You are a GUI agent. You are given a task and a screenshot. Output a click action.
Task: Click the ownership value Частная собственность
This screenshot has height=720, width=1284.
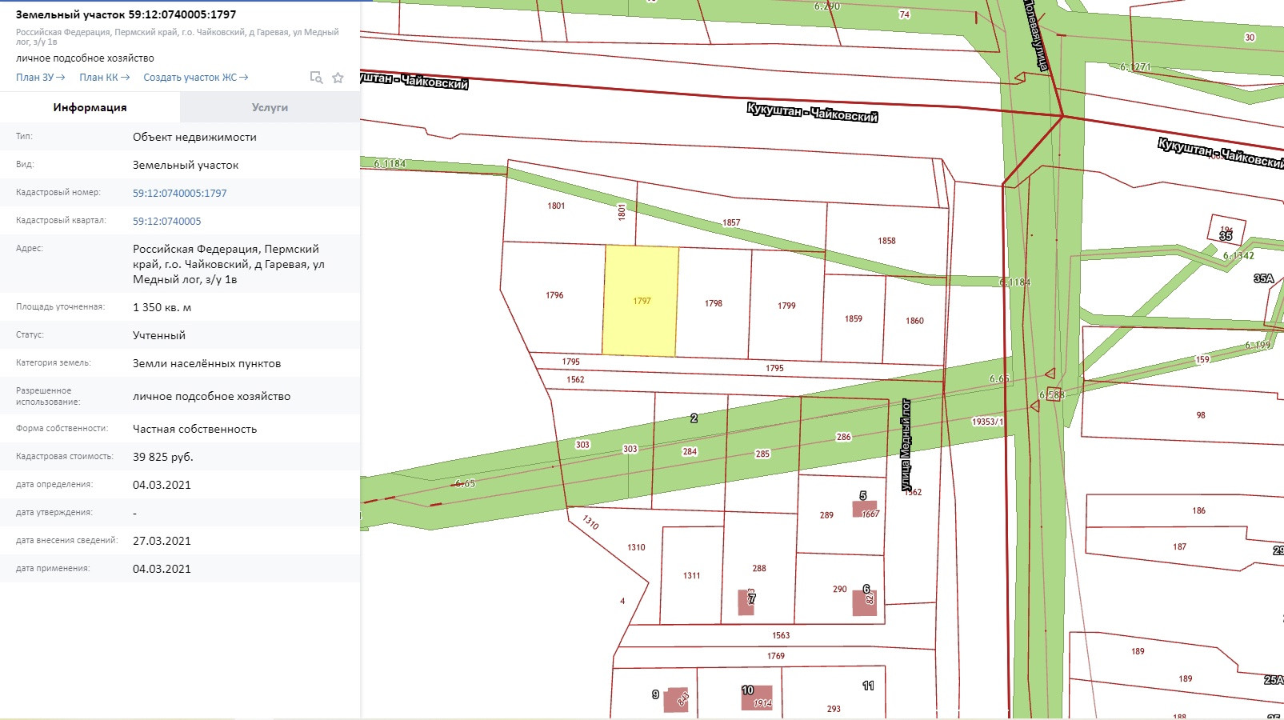point(195,429)
